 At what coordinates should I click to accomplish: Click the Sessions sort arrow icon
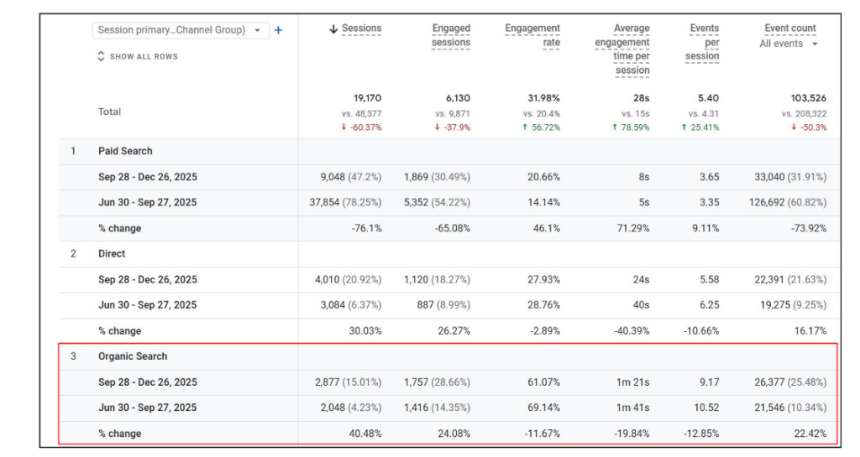pyautogui.click(x=333, y=29)
